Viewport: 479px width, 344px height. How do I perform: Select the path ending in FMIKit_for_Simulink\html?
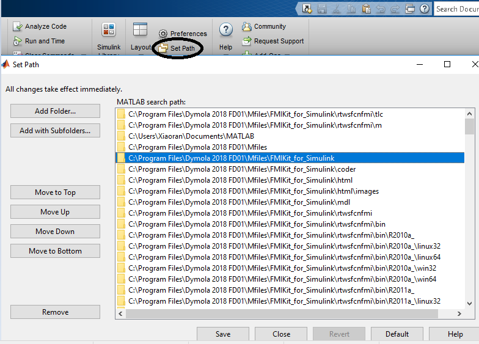tap(290, 180)
